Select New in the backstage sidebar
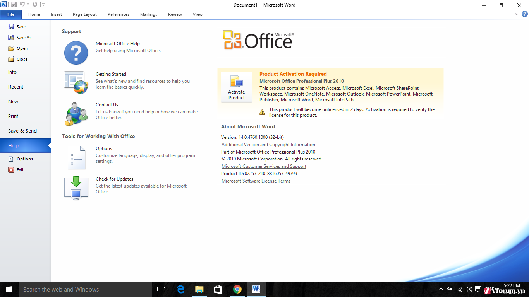Image resolution: width=529 pixels, height=297 pixels. [x=13, y=102]
